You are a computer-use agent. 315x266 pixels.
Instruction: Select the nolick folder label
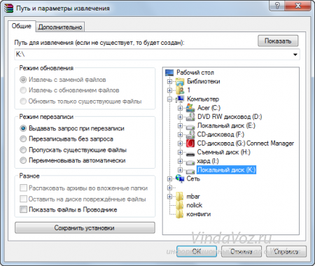[x=195, y=205]
